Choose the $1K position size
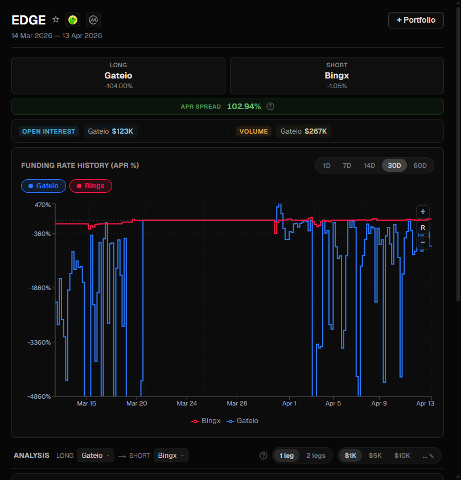461x480 pixels. pos(351,456)
